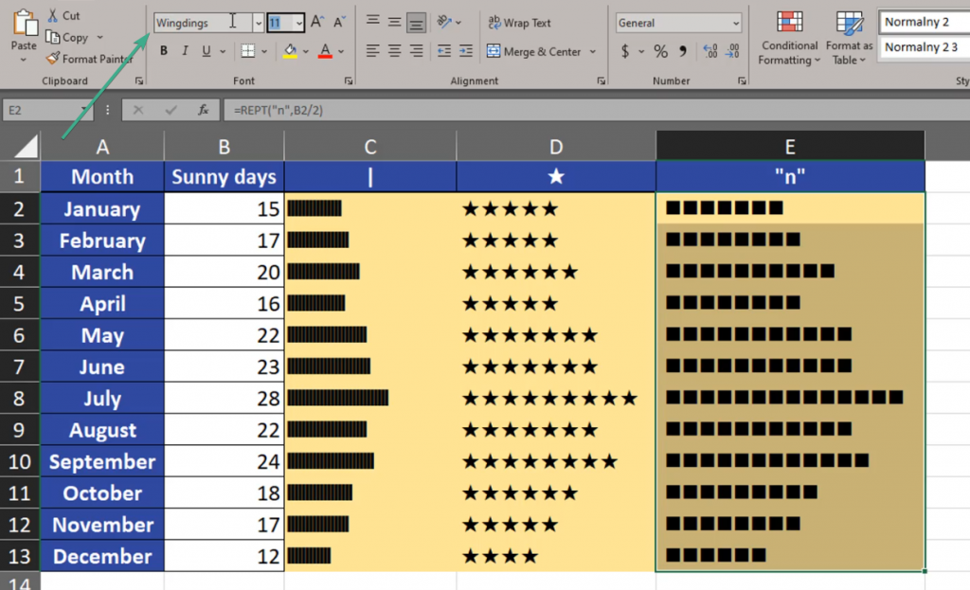Open the General number format dropdown
The height and width of the screenshot is (590, 970).
click(x=736, y=23)
